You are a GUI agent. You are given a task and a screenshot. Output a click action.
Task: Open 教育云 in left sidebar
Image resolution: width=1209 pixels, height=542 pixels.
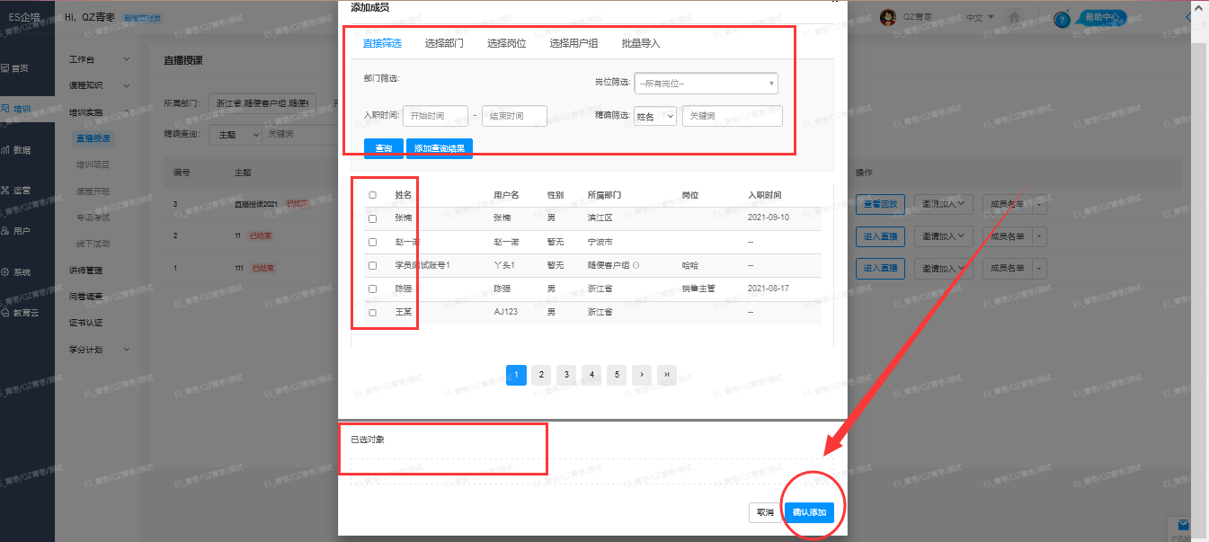coord(20,313)
